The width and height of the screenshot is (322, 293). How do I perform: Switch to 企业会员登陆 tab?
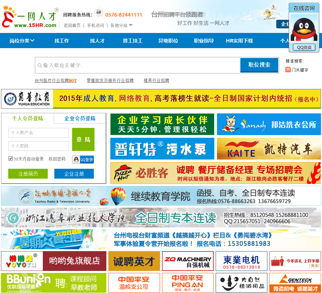pos(80,118)
